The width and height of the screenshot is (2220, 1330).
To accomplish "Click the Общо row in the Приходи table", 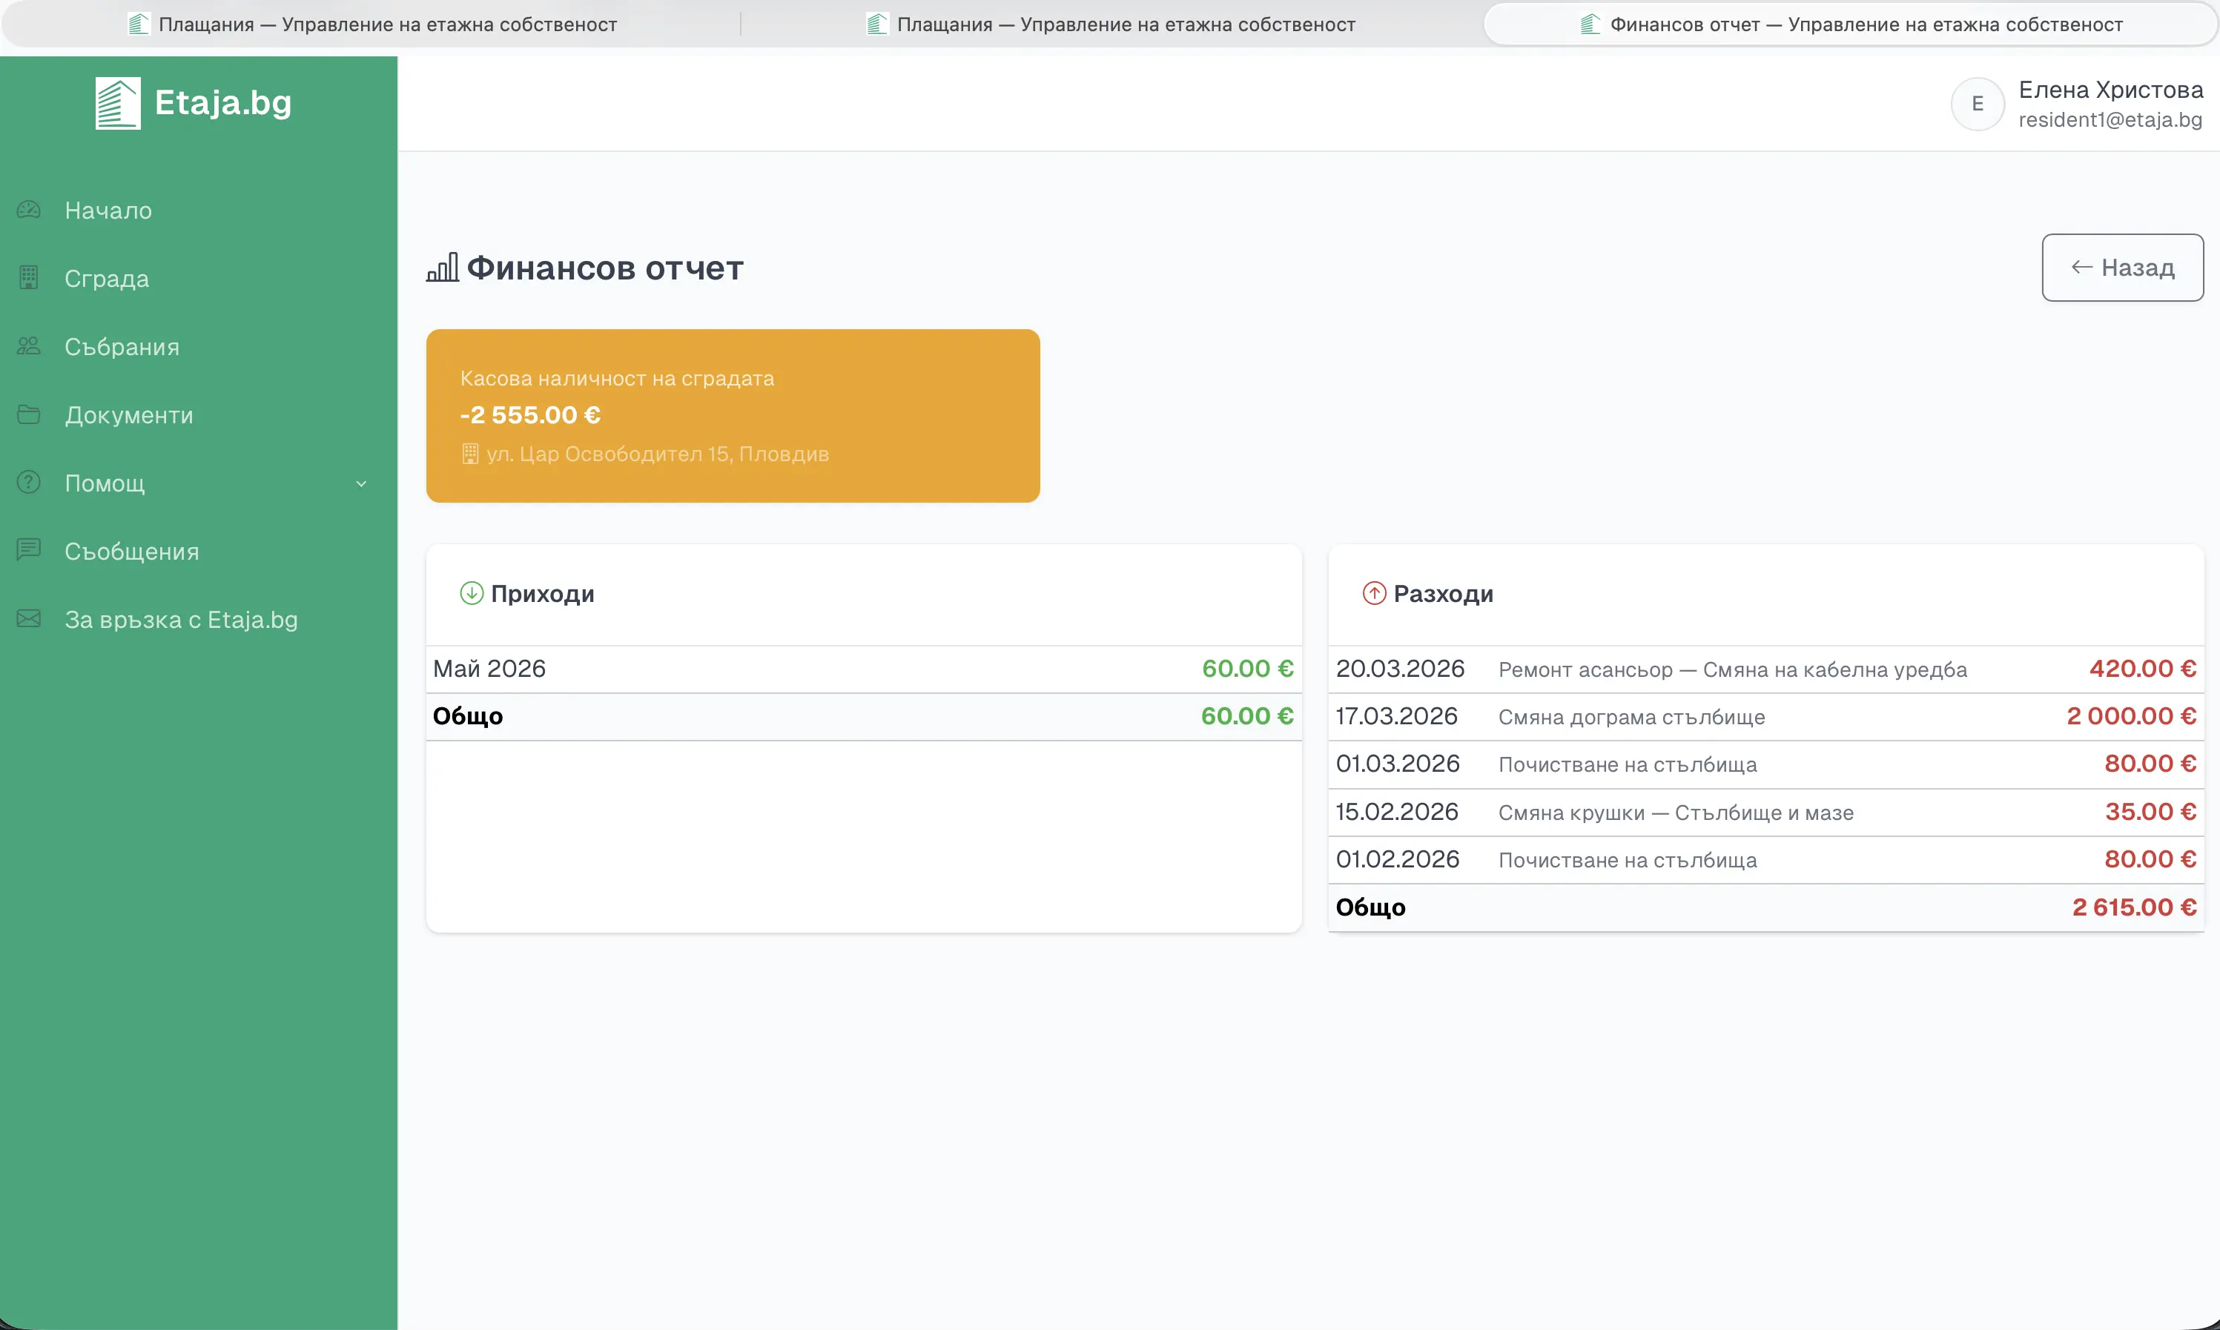I will pyautogui.click(x=864, y=716).
